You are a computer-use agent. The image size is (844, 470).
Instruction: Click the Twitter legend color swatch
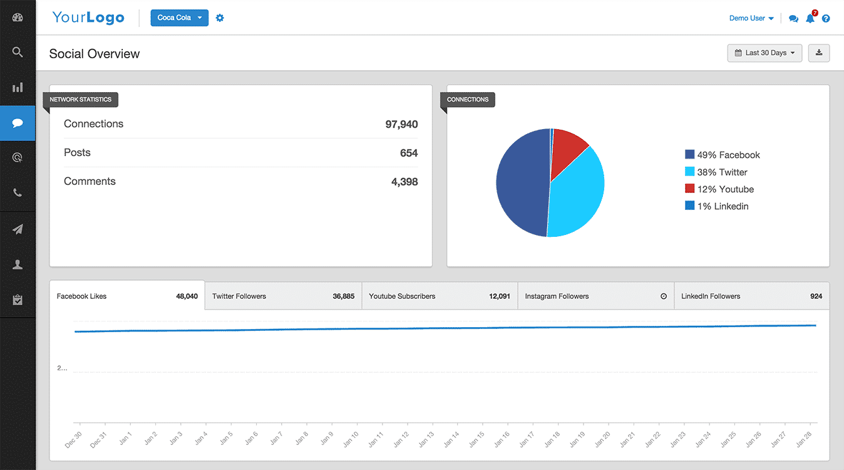[x=690, y=172]
